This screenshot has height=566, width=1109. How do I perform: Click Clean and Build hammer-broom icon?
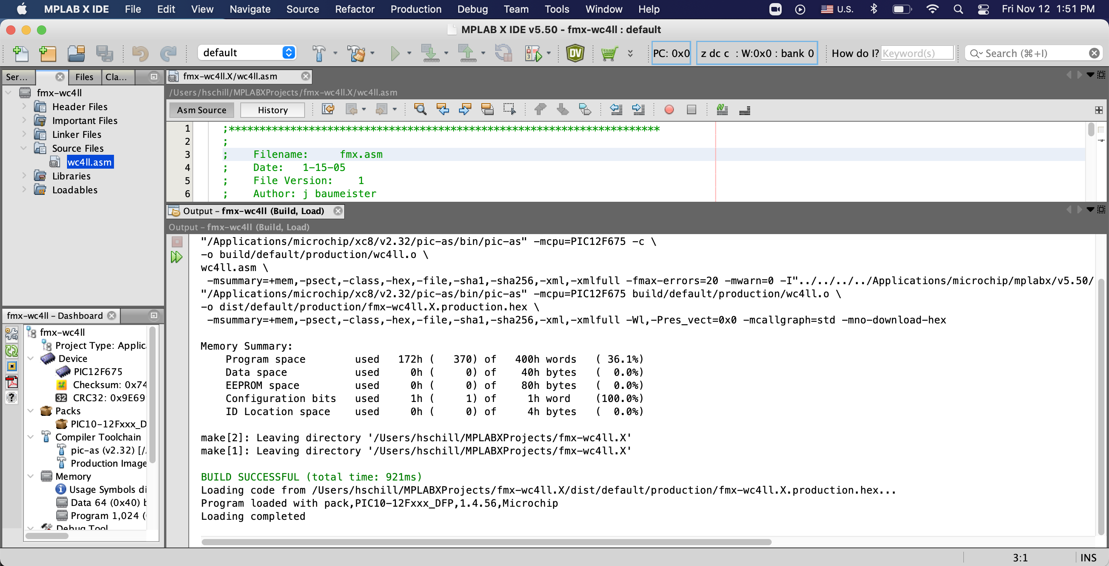click(x=357, y=54)
